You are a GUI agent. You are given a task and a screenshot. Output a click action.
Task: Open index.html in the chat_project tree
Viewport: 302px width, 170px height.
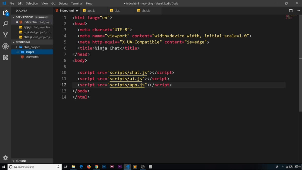pos(32,57)
